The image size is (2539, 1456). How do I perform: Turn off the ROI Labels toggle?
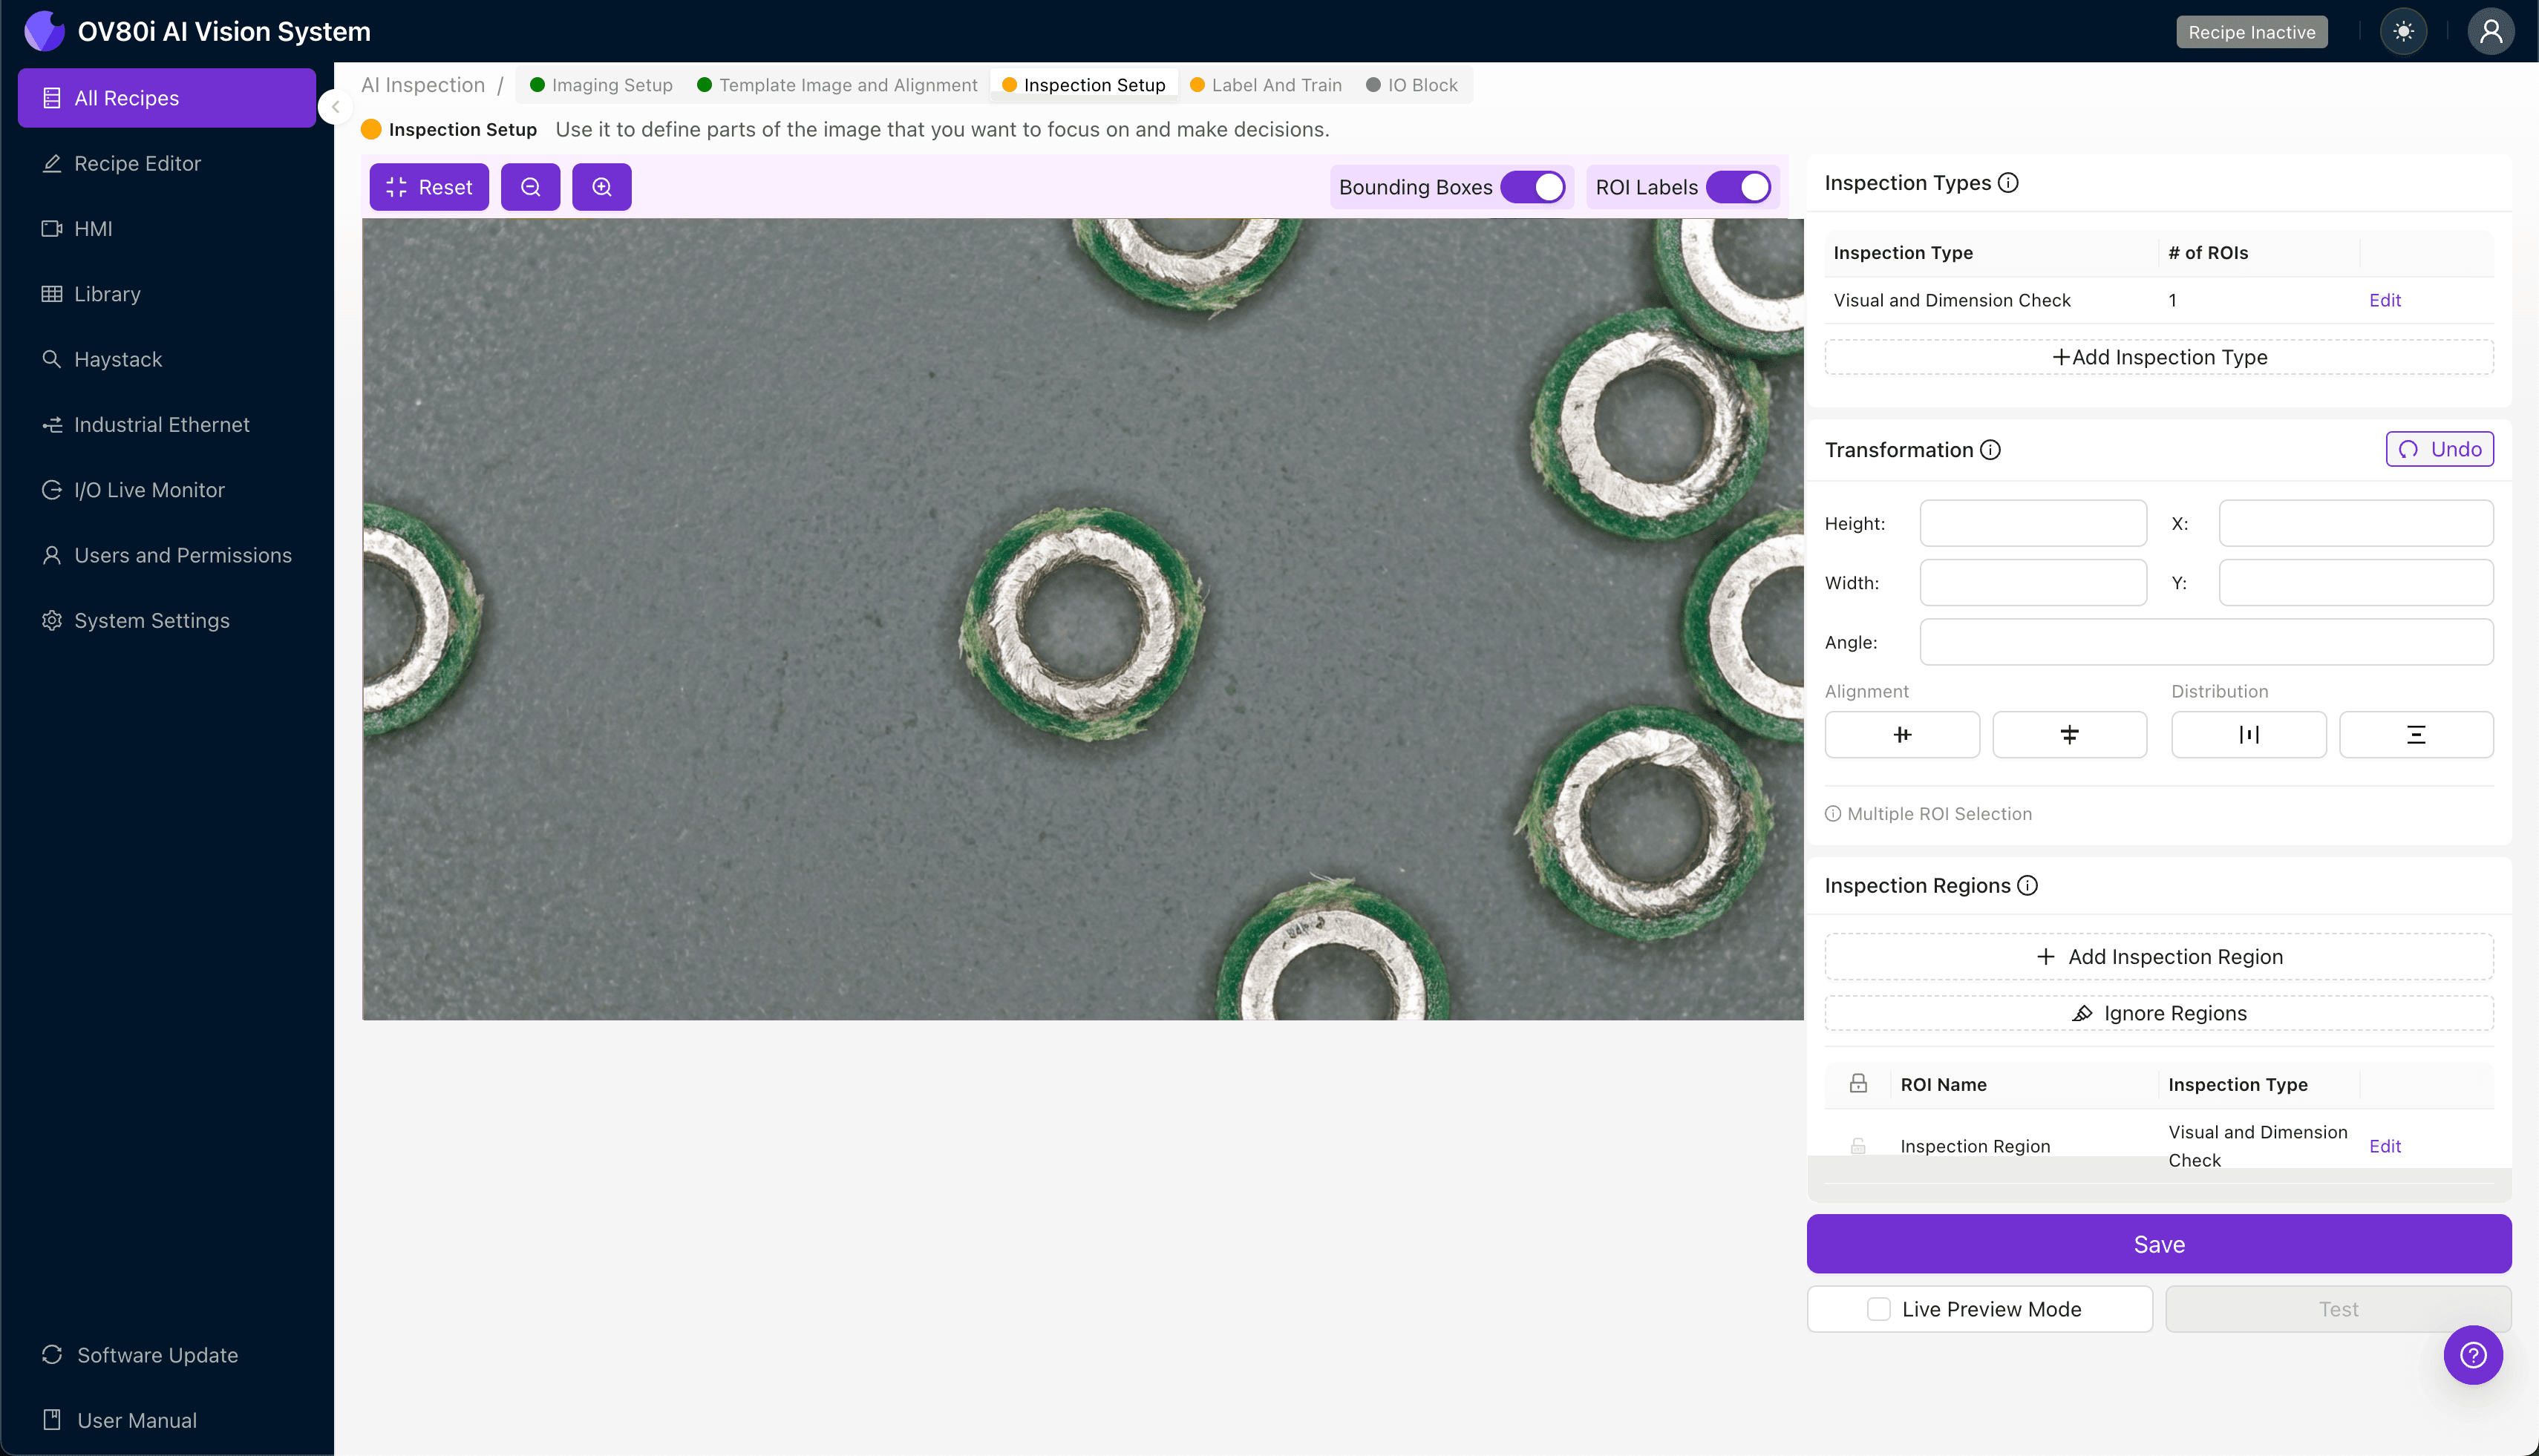tap(1739, 186)
